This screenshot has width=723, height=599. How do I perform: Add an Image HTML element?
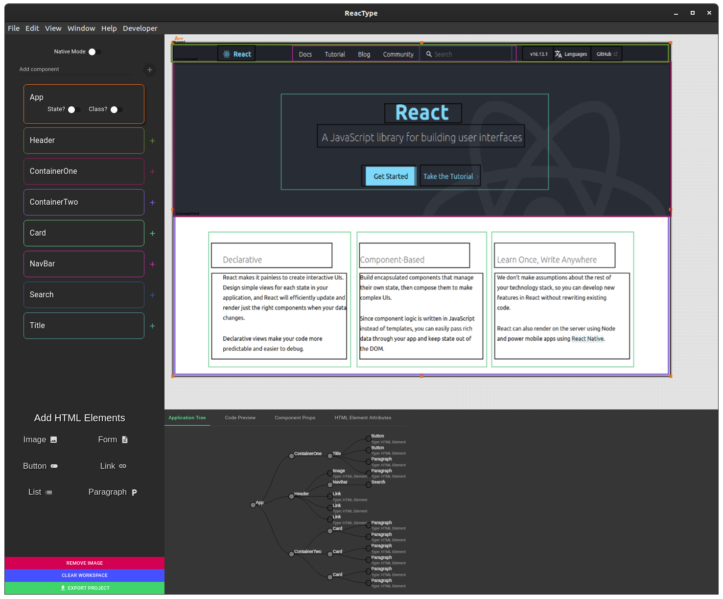point(40,440)
